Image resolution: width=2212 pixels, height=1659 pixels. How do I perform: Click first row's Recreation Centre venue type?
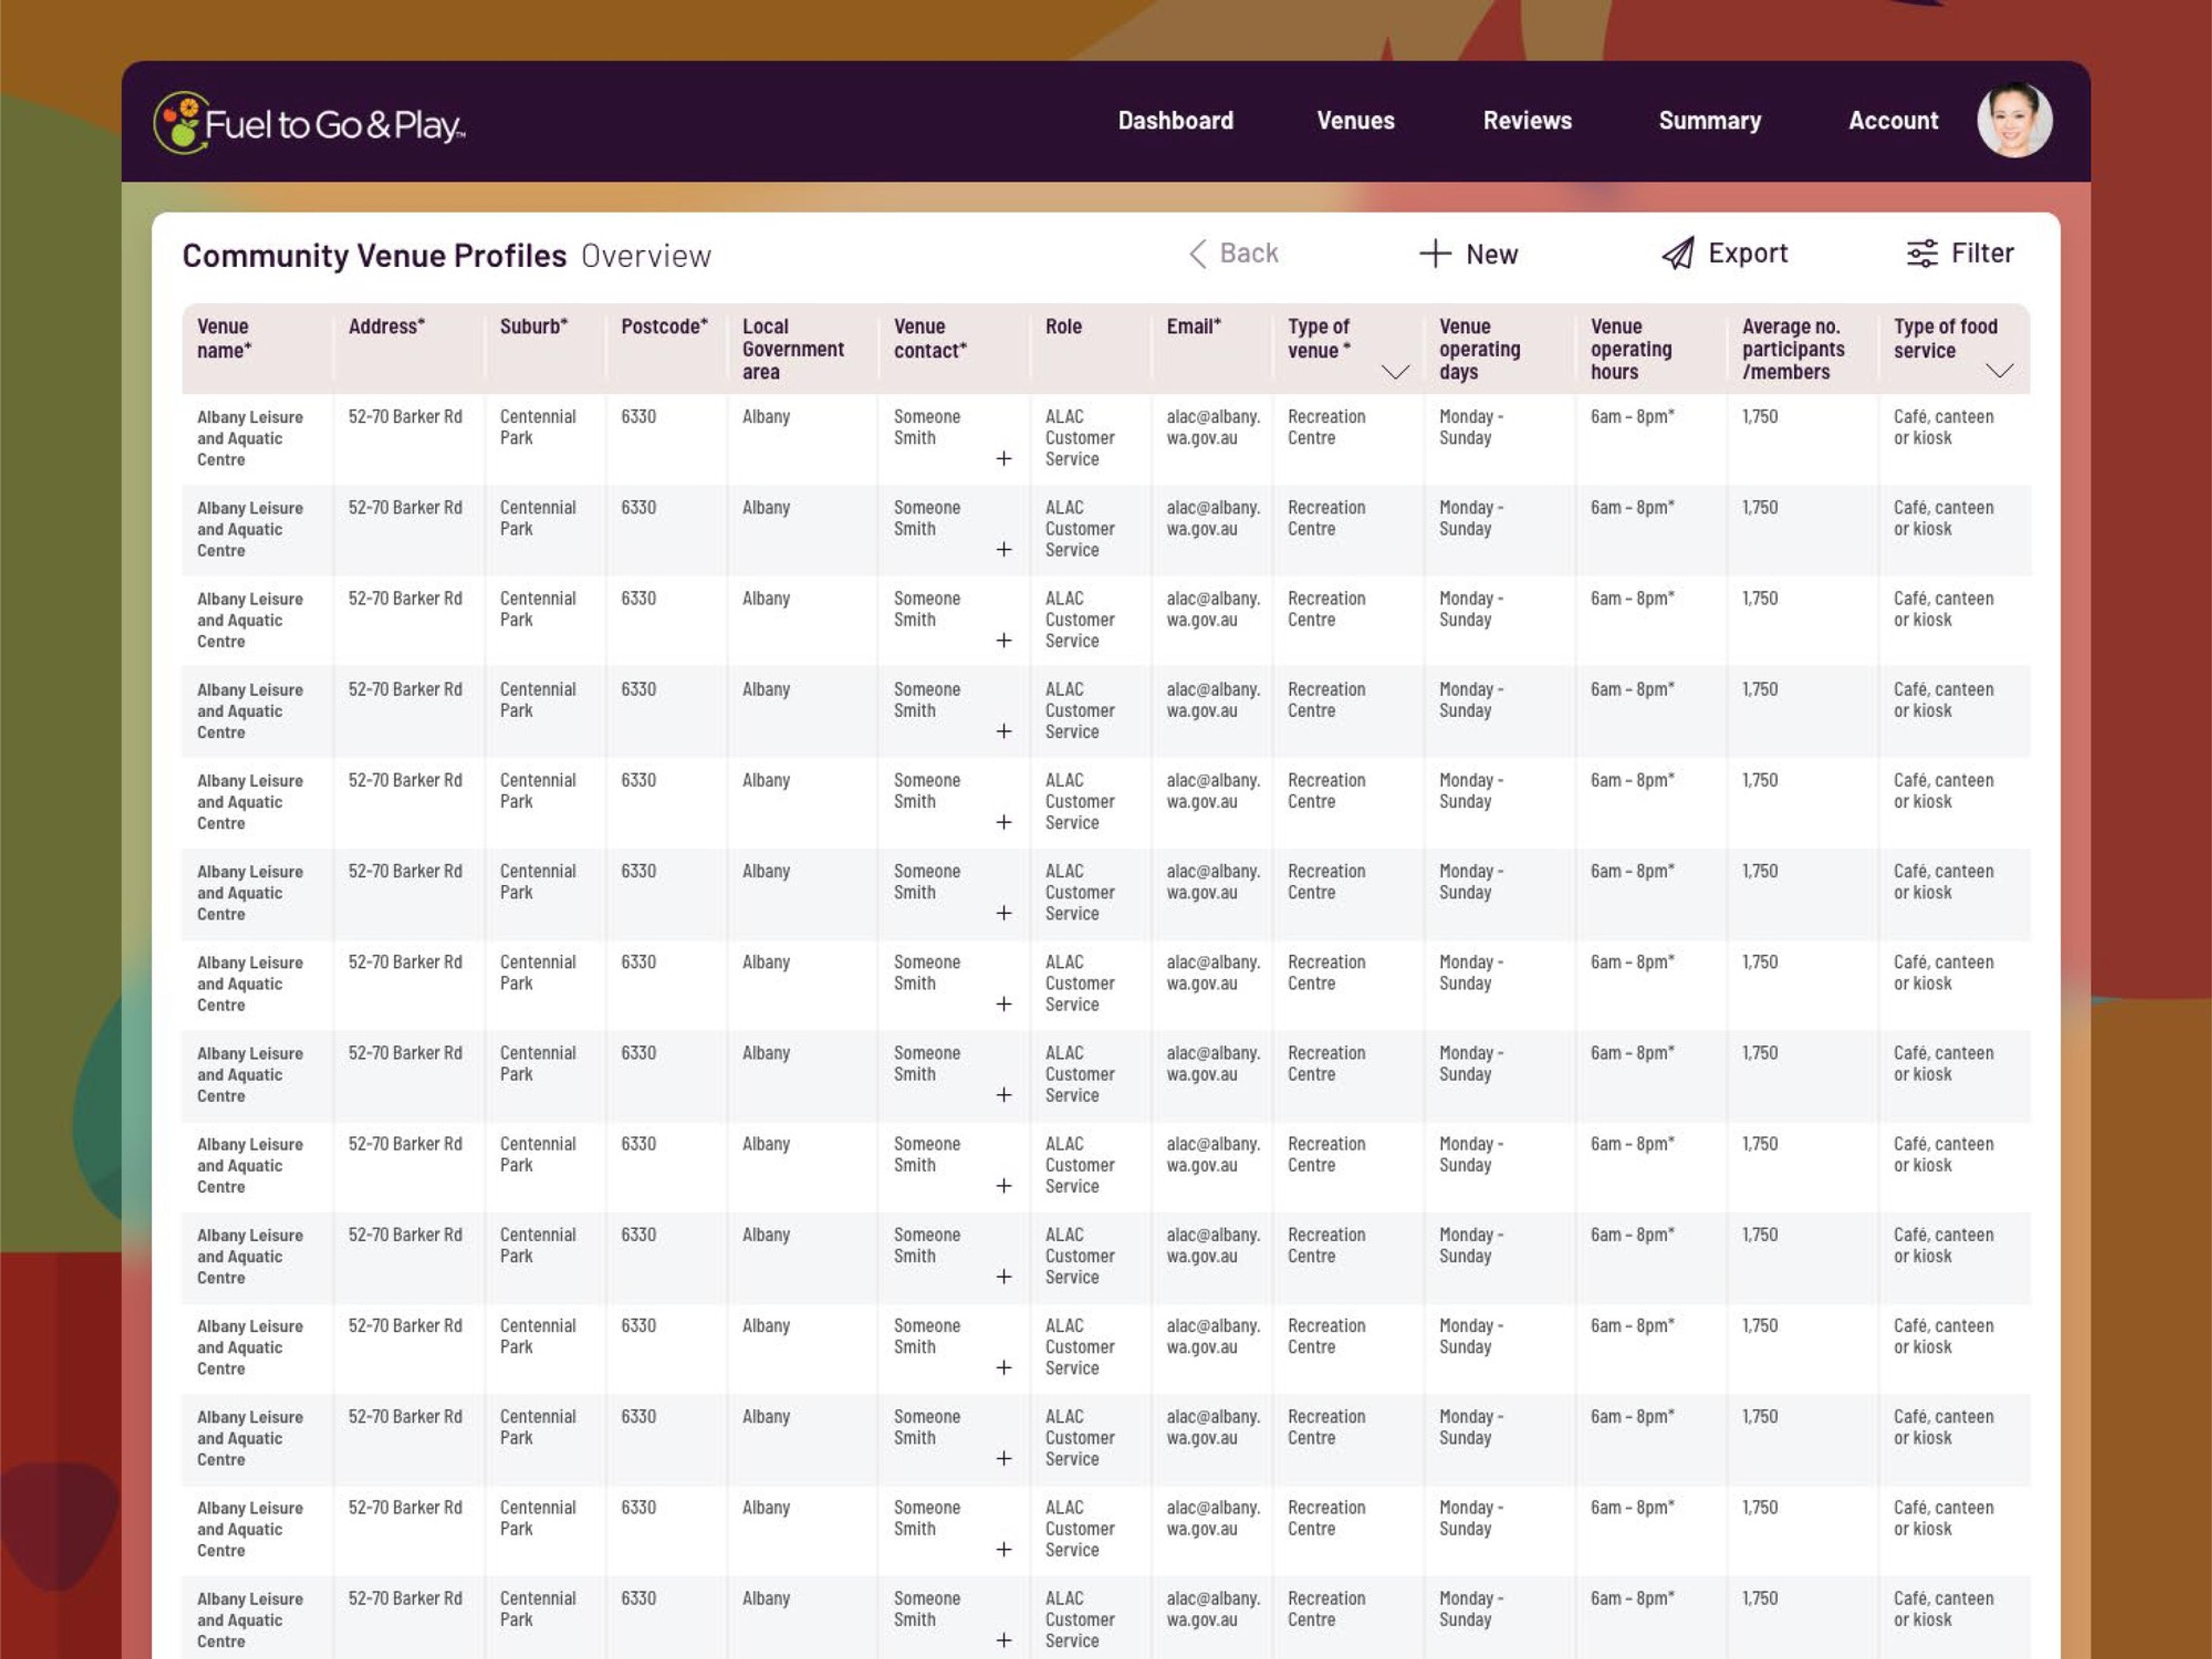click(1326, 428)
